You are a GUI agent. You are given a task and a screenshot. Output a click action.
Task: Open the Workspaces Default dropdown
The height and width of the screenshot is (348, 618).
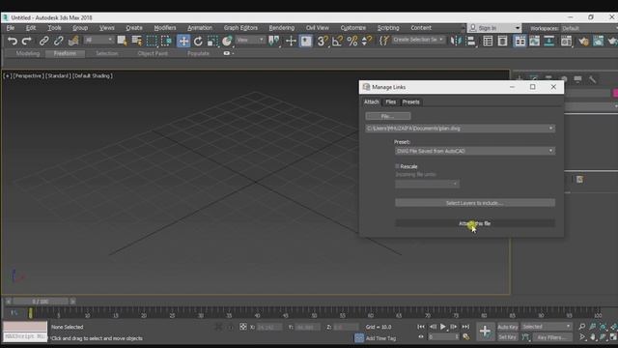click(589, 28)
